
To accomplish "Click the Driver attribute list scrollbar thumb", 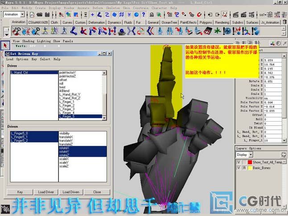I will tap(104, 105).
